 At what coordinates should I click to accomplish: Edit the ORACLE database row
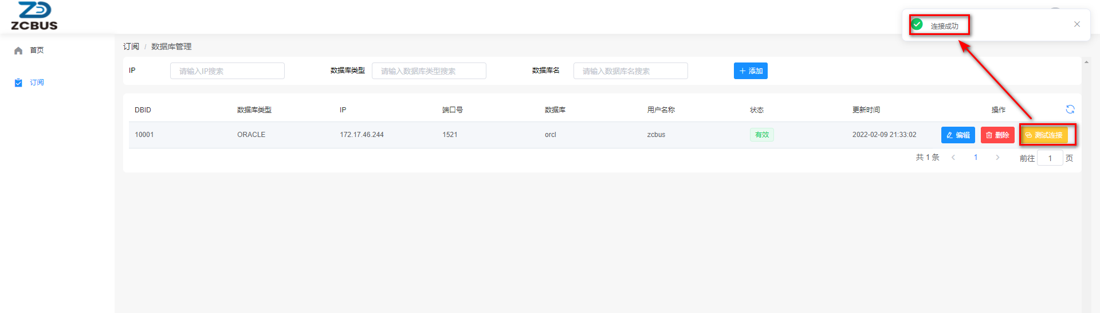(x=958, y=135)
